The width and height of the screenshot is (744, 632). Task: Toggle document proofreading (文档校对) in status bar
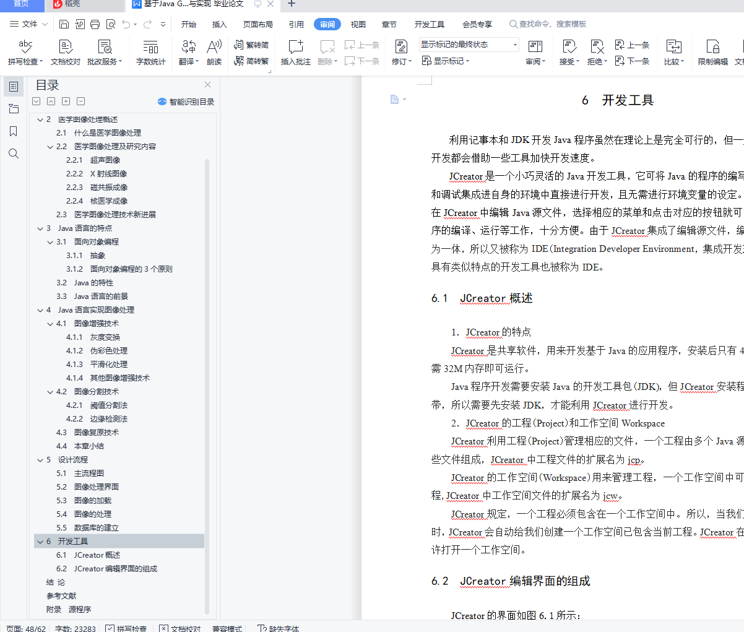(180, 628)
